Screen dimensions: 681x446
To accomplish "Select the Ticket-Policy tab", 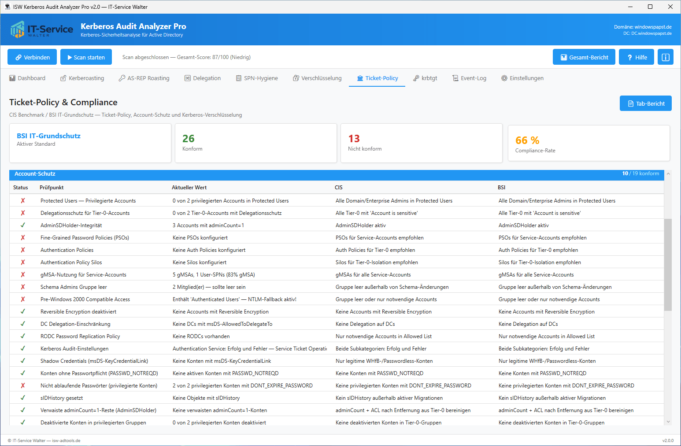I will coord(377,78).
